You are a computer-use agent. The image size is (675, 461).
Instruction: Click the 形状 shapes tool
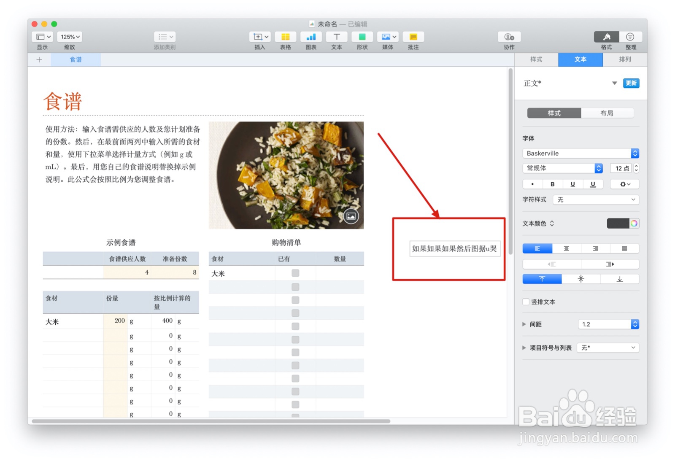(x=362, y=37)
